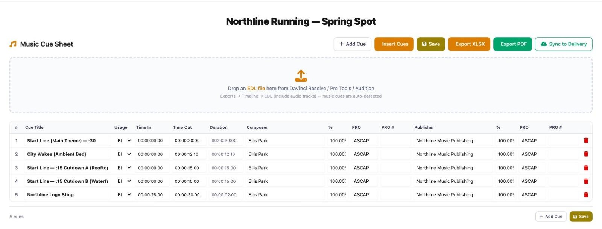This screenshot has width=602, height=229.
Task: Click the Music Cue Sheet heading
Action: [47, 44]
